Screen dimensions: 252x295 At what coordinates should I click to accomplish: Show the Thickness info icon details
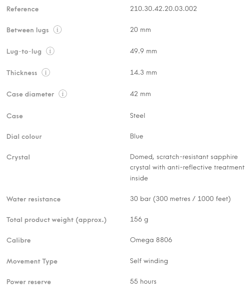[46, 72]
